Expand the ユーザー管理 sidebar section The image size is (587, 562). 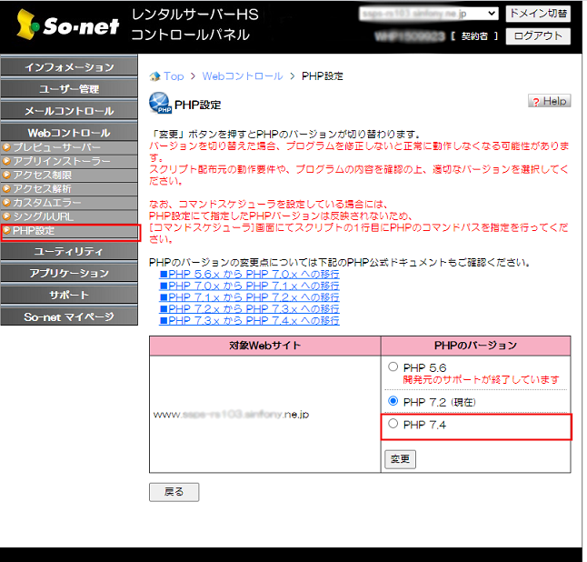(x=69, y=89)
